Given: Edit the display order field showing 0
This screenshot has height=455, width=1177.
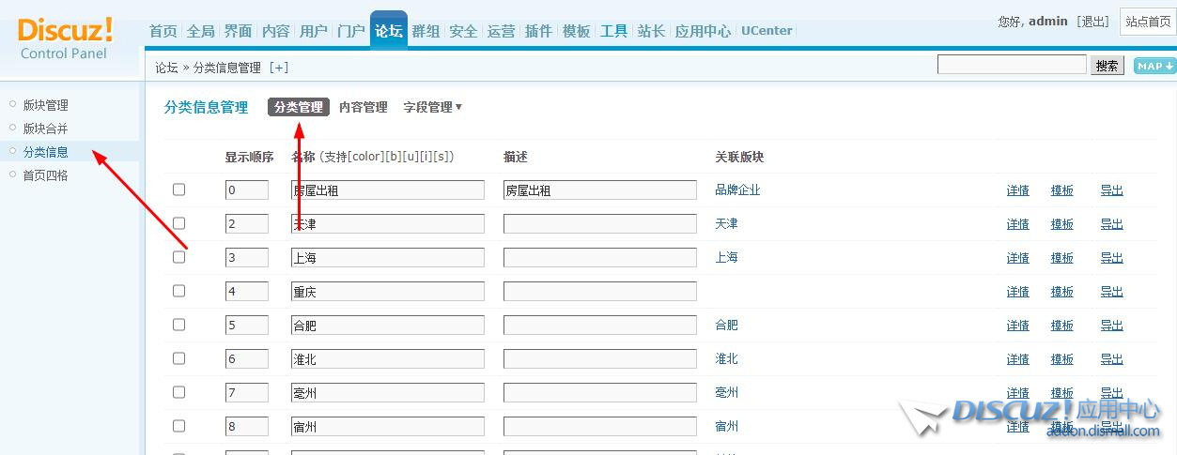Looking at the screenshot, I should pyautogui.click(x=247, y=190).
